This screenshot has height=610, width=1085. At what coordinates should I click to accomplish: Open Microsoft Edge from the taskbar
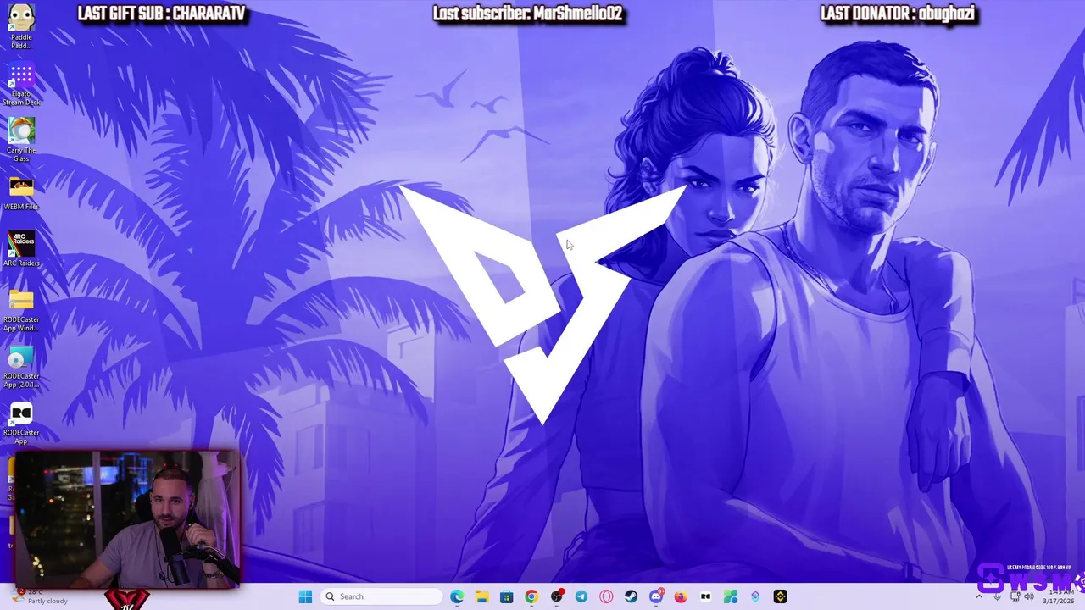pyautogui.click(x=457, y=596)
